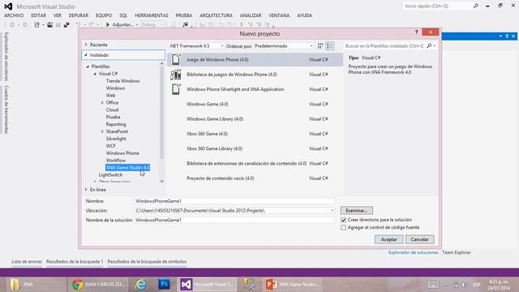The width and height of the screenshot is (519, 292).
Task: Open Photoshop from the taskbar
Action: pos(164,285)
